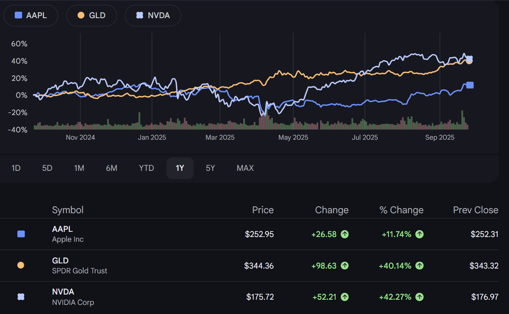Click green up arrow beside AAPL +26.58 change
Viewport: 509px width, 314px height.
(x=345, y=234)
